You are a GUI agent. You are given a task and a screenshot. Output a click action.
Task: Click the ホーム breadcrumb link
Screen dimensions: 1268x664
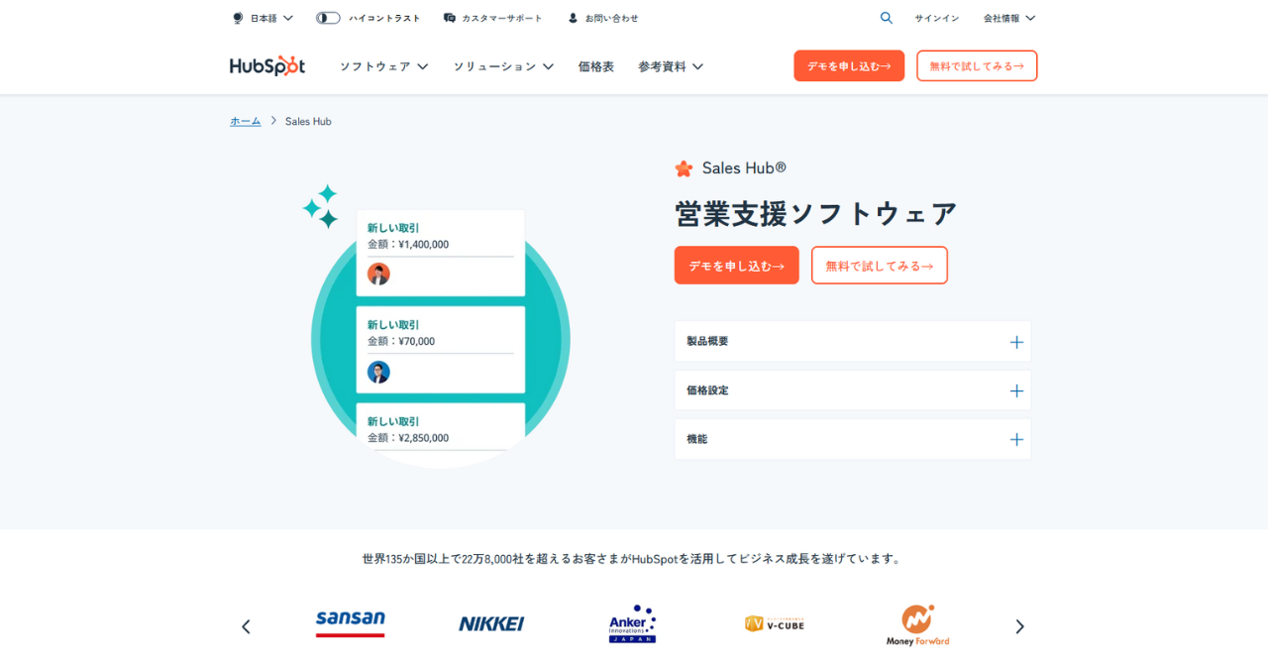245,121
